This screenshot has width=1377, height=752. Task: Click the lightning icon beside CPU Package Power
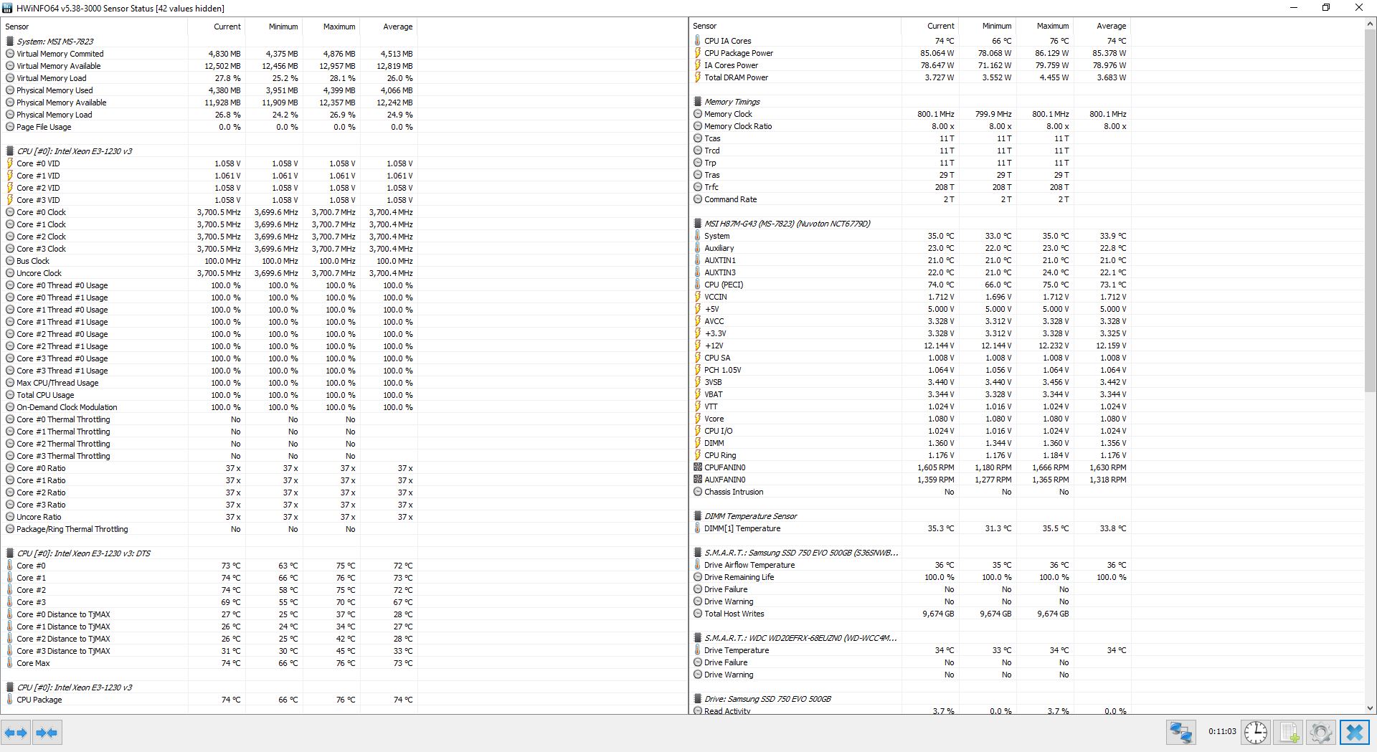698,53
